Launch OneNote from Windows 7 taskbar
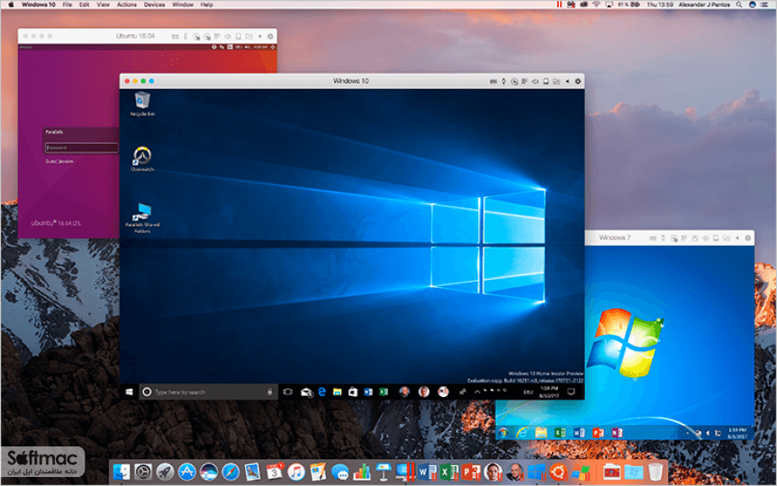The image size is (777, 486). (x=617, y=433)
